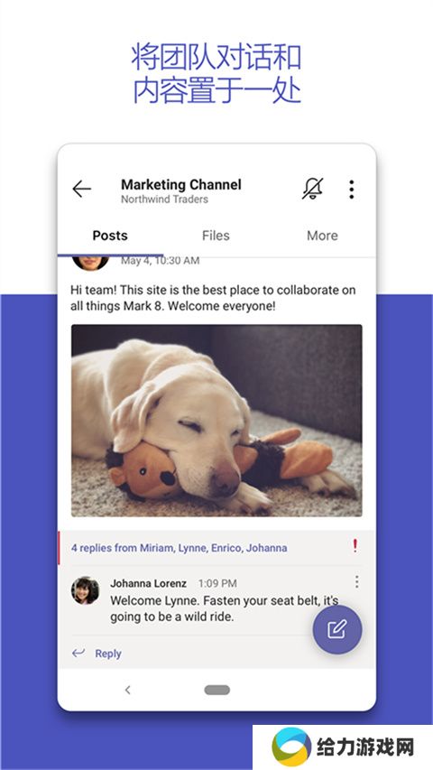Viewport: 433px width, 770px height.
Task: Tap the Android home pill button
Action: tap(217, 690)
